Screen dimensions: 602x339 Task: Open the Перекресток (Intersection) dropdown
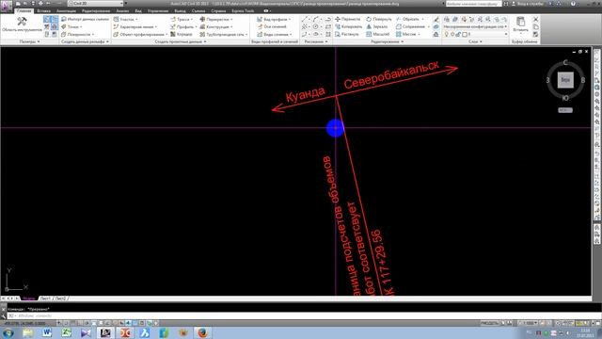click(x=216, y=19)
